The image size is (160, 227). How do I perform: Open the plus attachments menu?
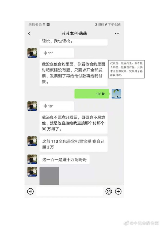[118, 191]
